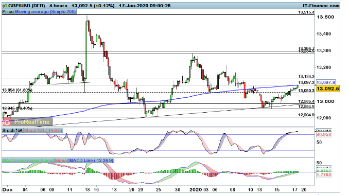This screenshot has height=195, width=349.
Task: Click MACD Line minus Signal label
Action: pos(28,161)
